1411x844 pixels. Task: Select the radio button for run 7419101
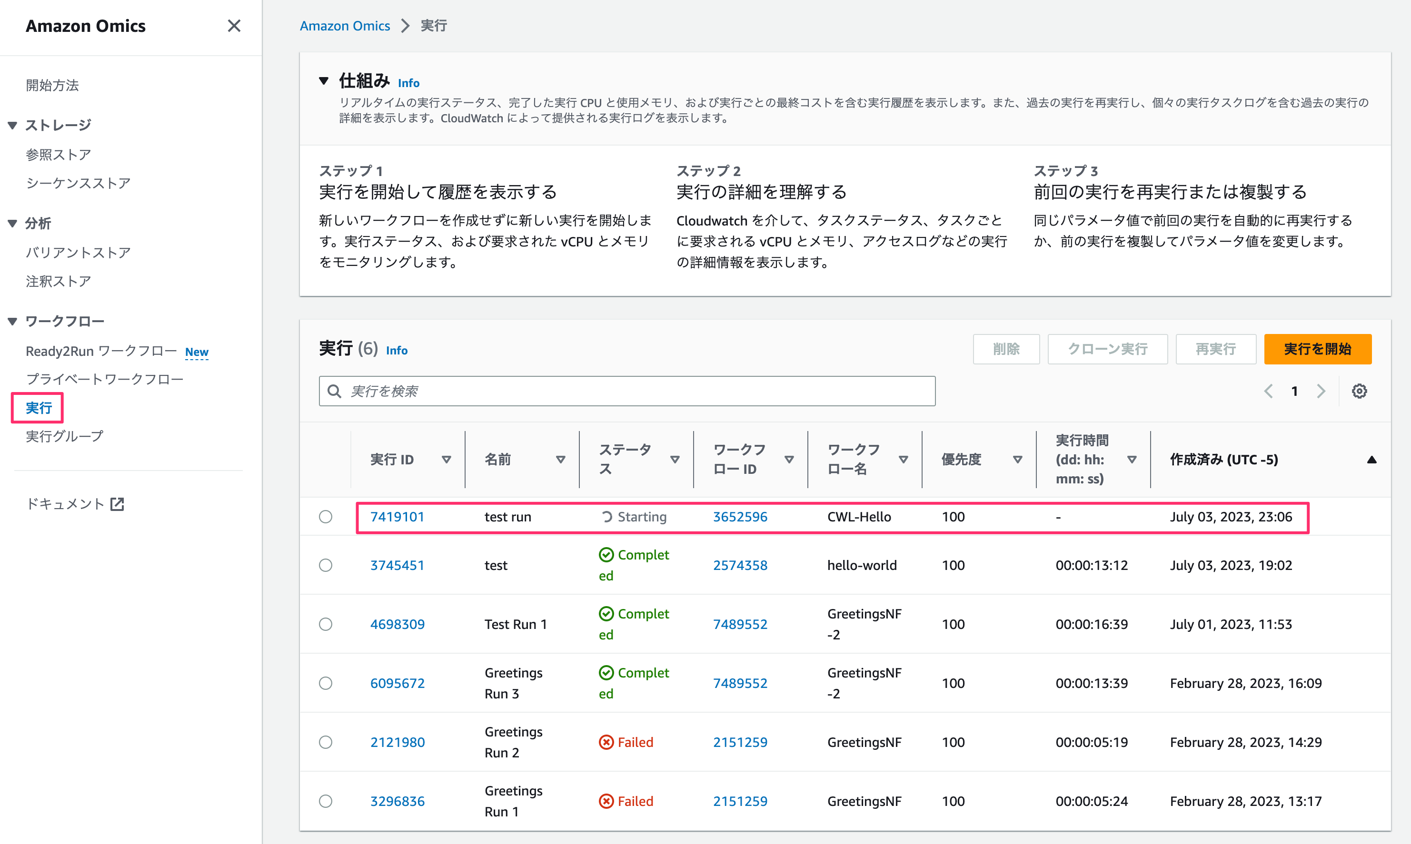(x=326, y=516)
